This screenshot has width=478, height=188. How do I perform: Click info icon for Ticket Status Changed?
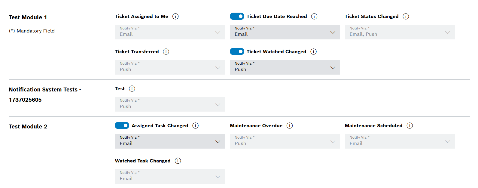click(x=406, y=17)
